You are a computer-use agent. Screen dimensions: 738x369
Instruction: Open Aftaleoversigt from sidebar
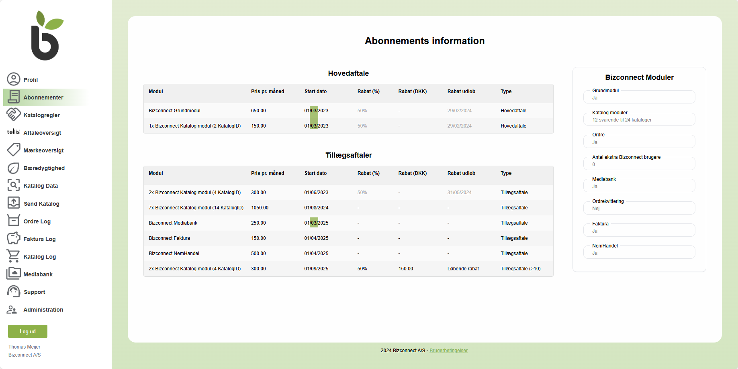tap(43, 133)
